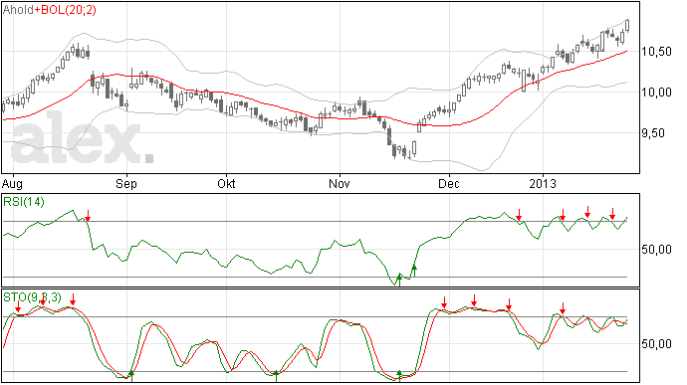Viewport: 687px width, 385px height.
Task: Click the 50,00 value in RSI panel
Action: click(656, 250)
